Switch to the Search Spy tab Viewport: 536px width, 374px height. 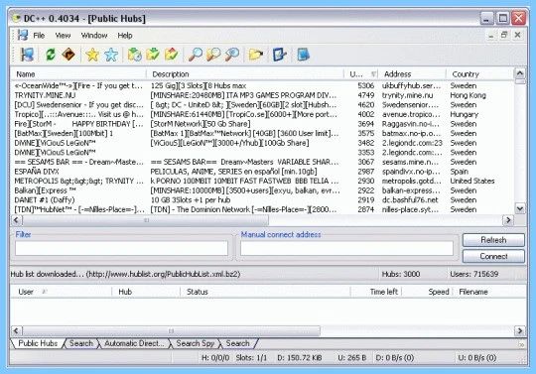196,343
